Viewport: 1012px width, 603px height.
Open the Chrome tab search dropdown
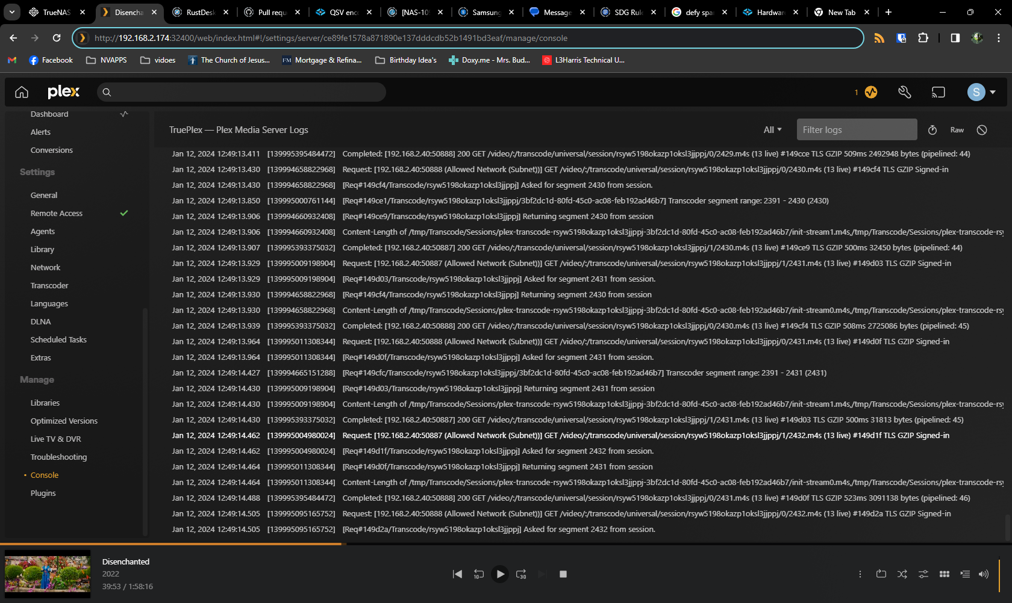pyautogui.click(x=12, y=12)
